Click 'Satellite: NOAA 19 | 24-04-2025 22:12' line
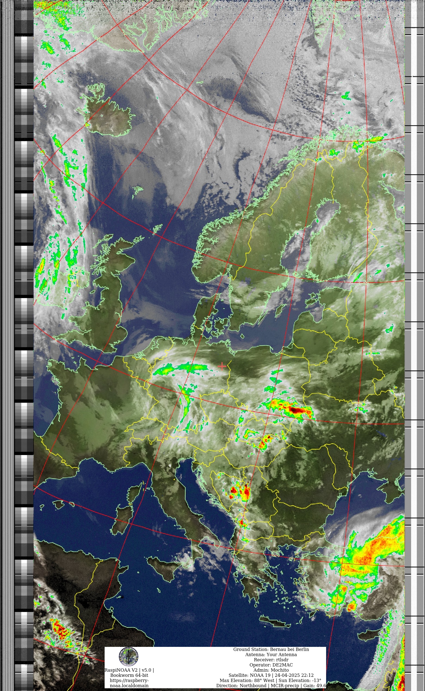This screenshot has width=425, height=691. [x=271, y=675]
